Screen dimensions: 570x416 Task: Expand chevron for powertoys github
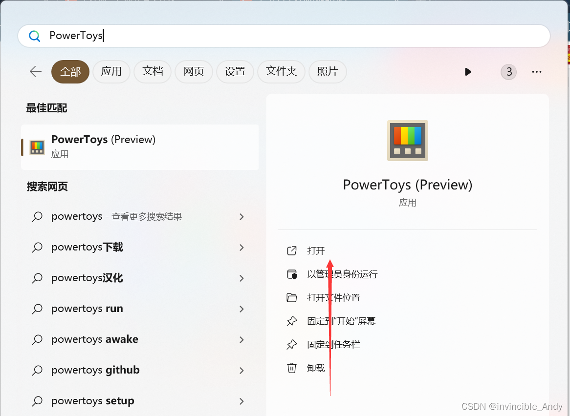point(242,370)
